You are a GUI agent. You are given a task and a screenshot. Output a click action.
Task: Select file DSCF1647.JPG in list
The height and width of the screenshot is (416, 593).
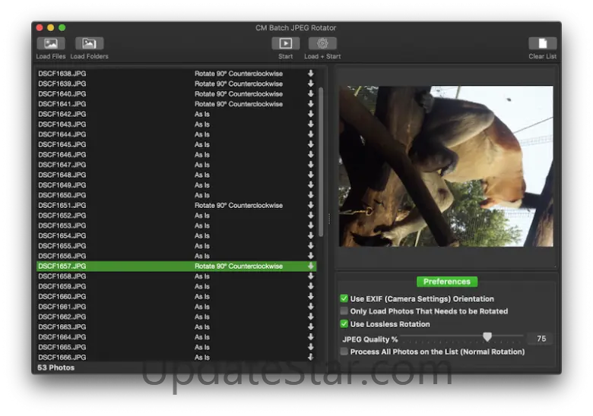click(x=176, y=165)
